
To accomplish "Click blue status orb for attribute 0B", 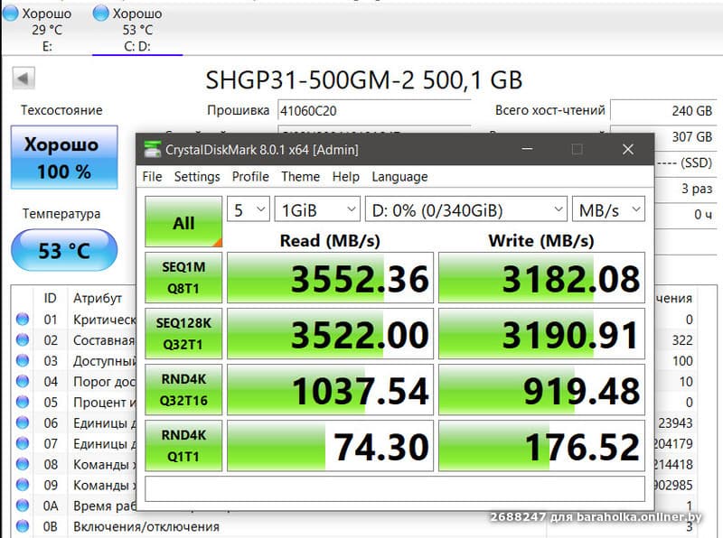I will (x=22, y=525).
